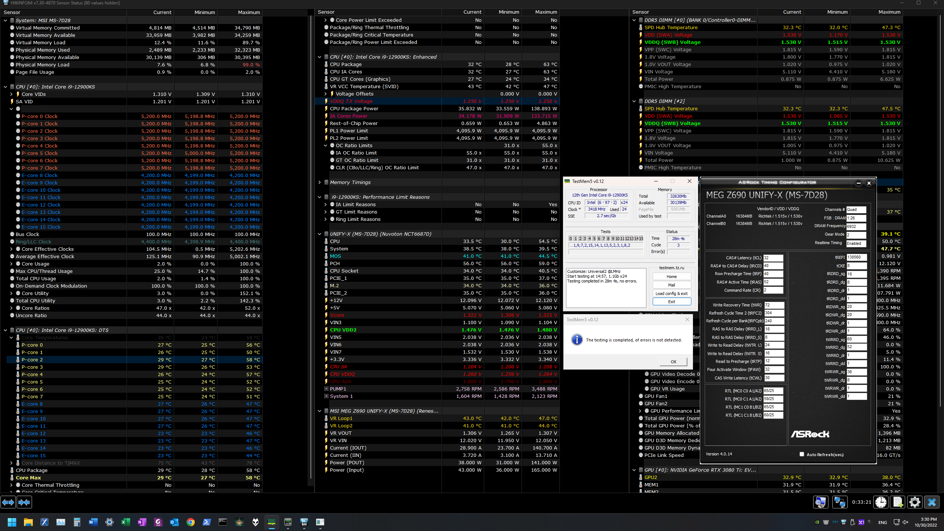Toggle the Auto Refresh(sec) checkbox

tap(802, 454)
